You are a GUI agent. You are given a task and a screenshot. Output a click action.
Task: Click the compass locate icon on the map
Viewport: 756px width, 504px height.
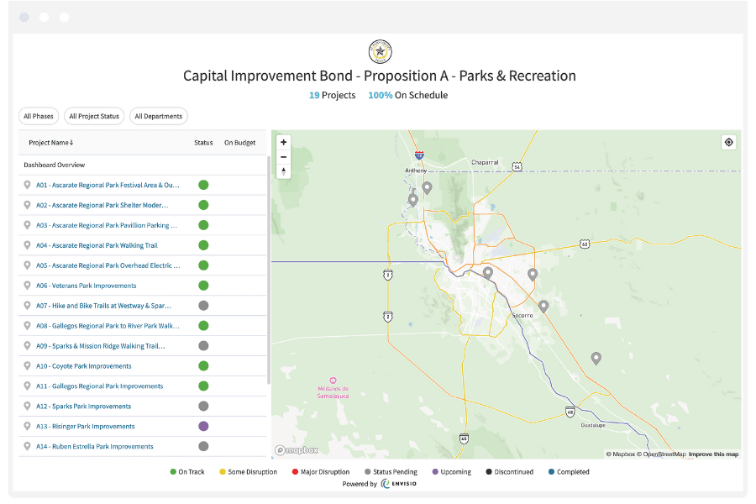point(729,143)
